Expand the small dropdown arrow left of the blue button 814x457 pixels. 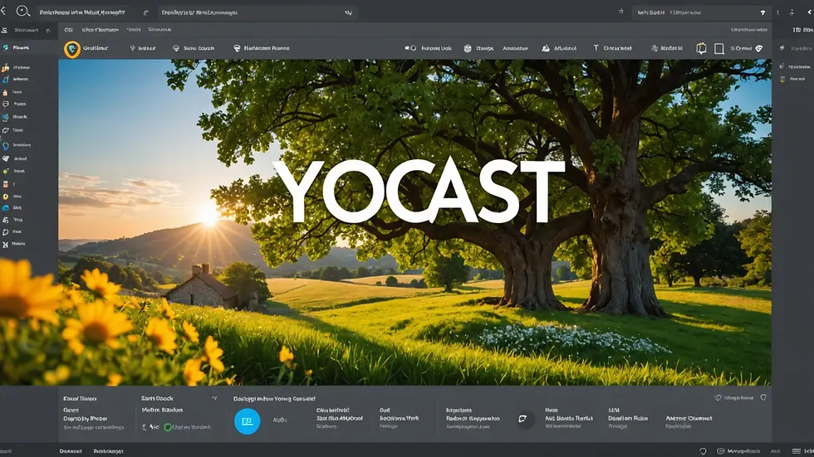[214, 398]
